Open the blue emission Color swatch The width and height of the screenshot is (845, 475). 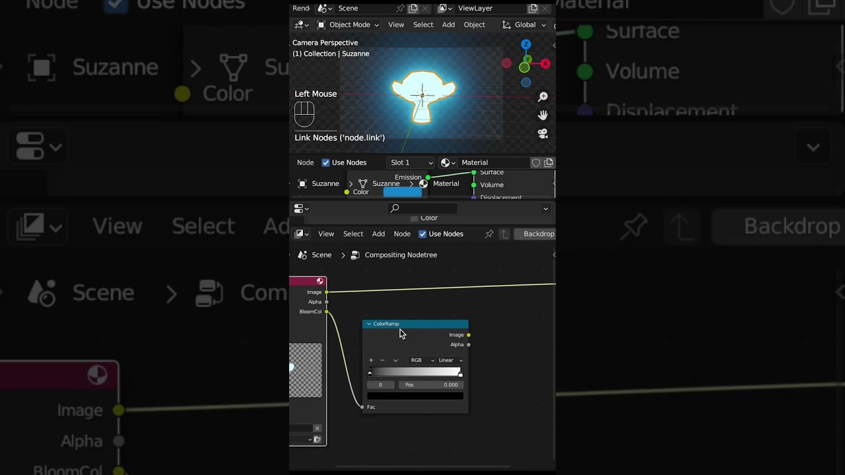pos(403,192)
